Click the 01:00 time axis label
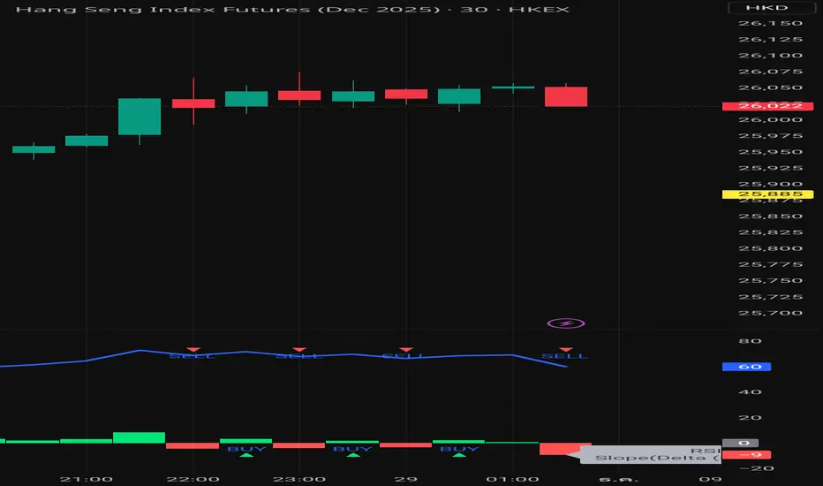Viewport: 823px width, 486px height. click(513, 479)
